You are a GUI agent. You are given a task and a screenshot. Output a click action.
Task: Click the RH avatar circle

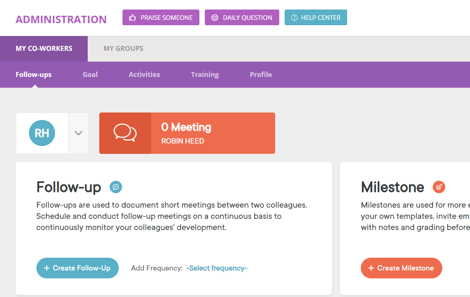42,133
